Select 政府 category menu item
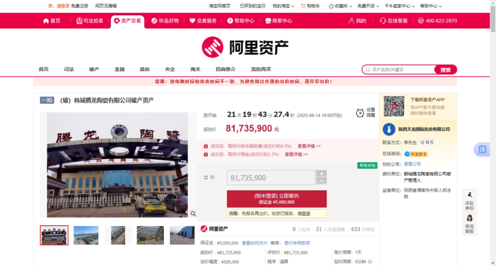The height and width of the screenshot is (266, 496). tap(145, 69)
